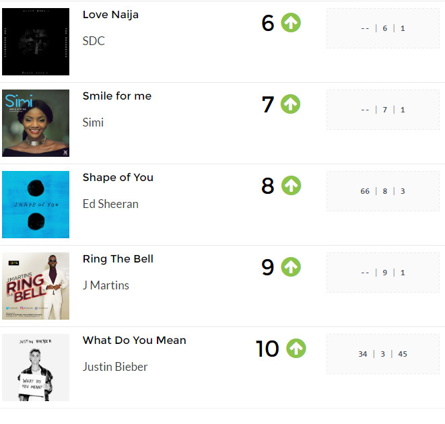This screenshot has width=445, height=424.
Task: Open the Shape of You blue cover art
Action: pyautogui.click(x=36, y=205)
